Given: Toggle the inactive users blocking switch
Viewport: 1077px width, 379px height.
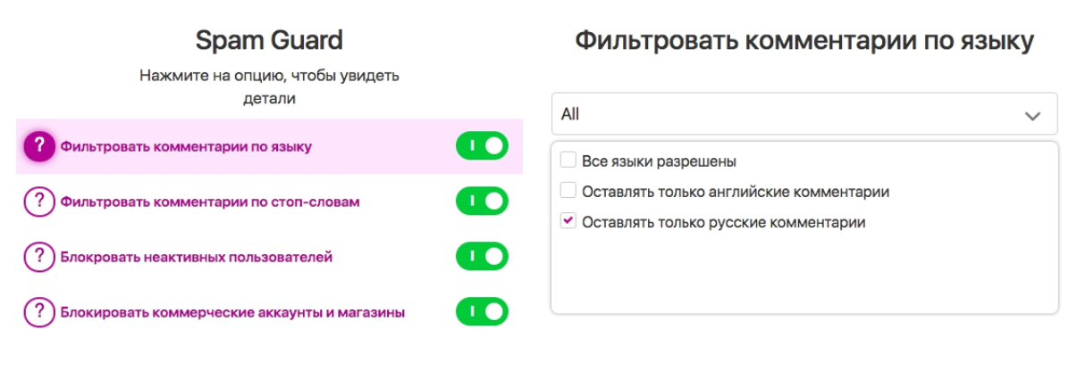Looking at the screenshot, I should (x=482, y=257).
